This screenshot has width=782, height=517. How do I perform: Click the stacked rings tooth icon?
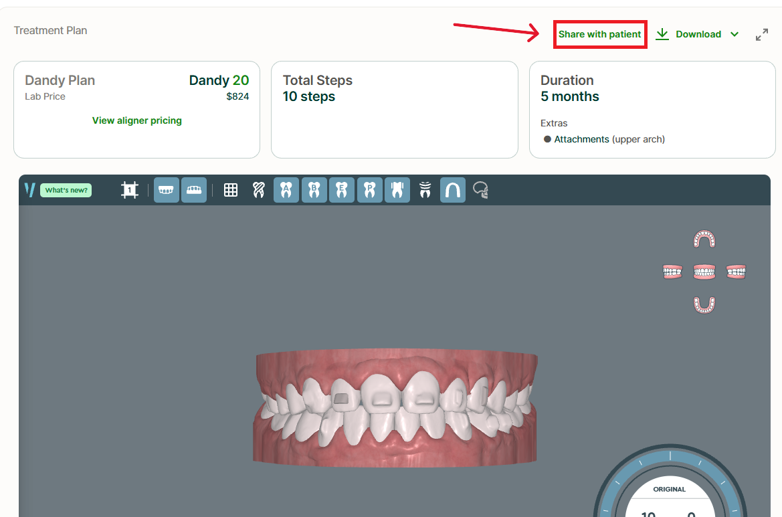425,190
